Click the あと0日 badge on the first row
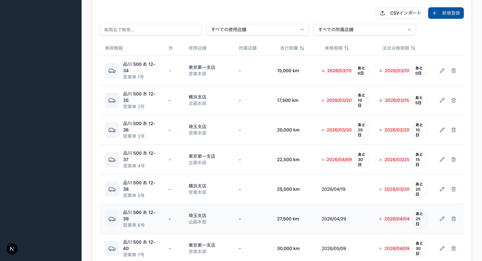 click(x=361, y=71)
